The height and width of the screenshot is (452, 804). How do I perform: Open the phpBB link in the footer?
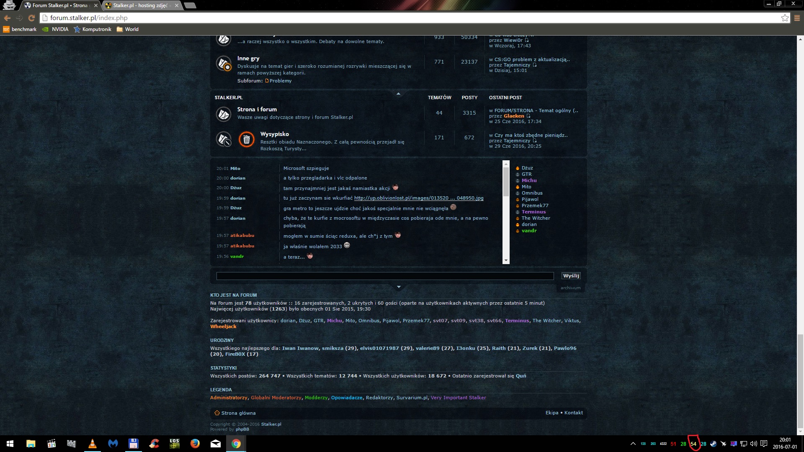(242, 429)
